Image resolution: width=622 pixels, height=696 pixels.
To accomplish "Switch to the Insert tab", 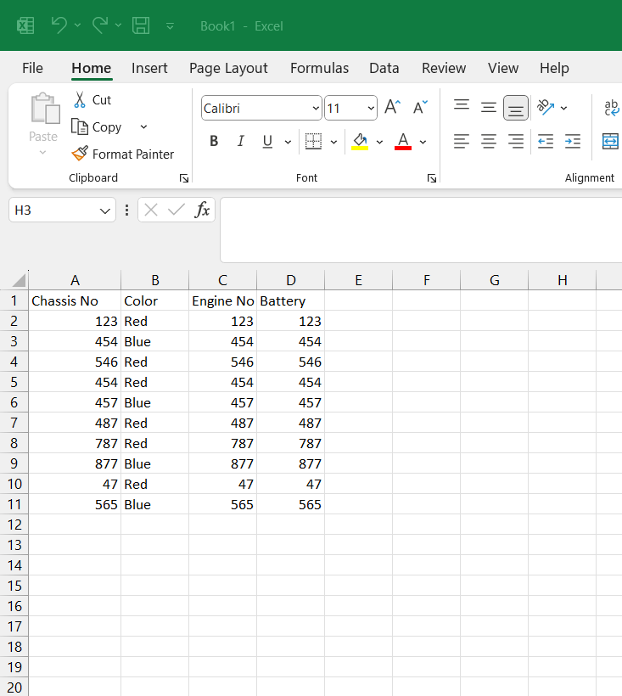I will pos(149,68).
